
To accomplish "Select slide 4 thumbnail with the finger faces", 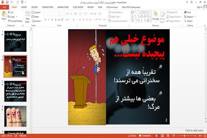I will (15, 116).
